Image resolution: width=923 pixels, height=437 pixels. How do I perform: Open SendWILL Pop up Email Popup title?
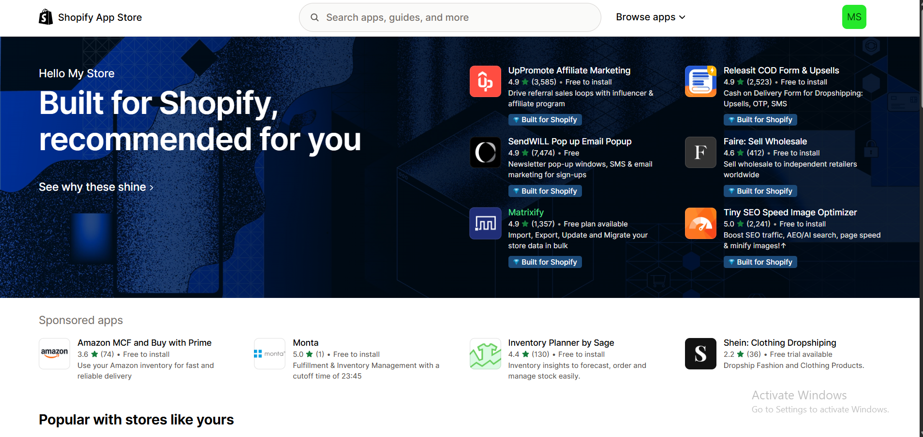pyautogui.click(x=570, y=141)
